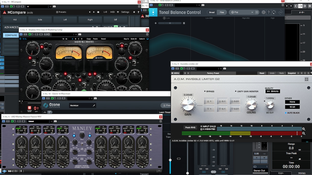Enable Key In on Shadow Hills

[x=126, y=39]
